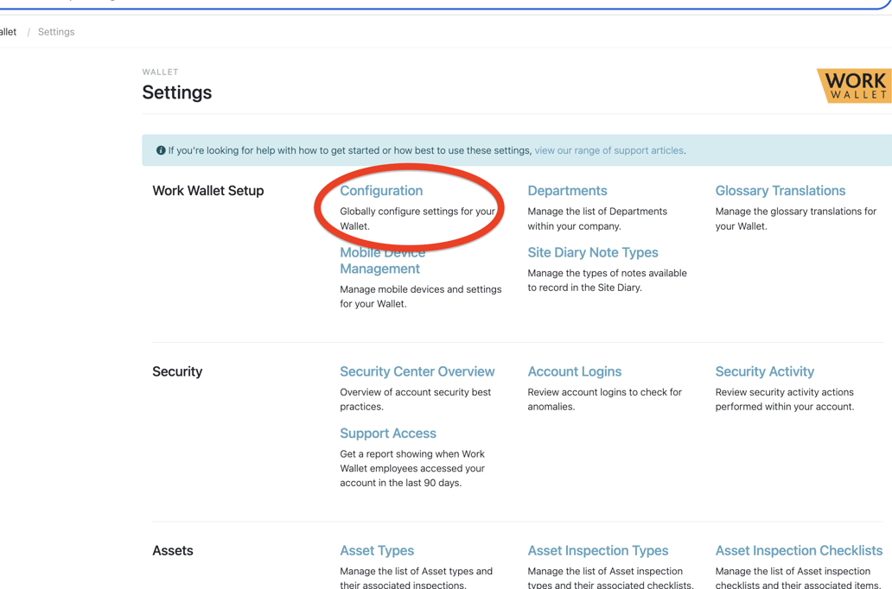
Task: Click the 'WALLET' label above the title
Action: (161, 73)
